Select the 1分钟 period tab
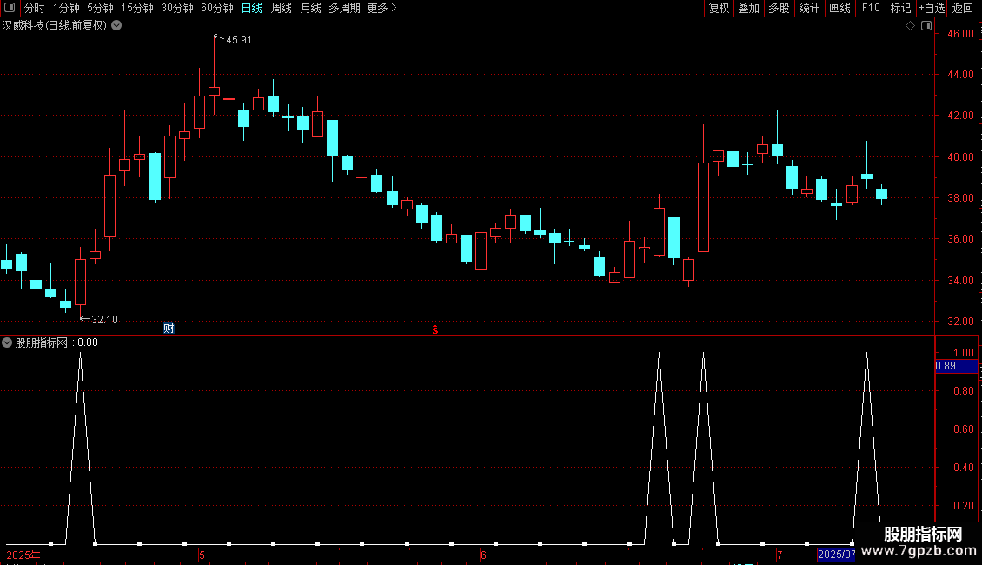 click(66, 8)
